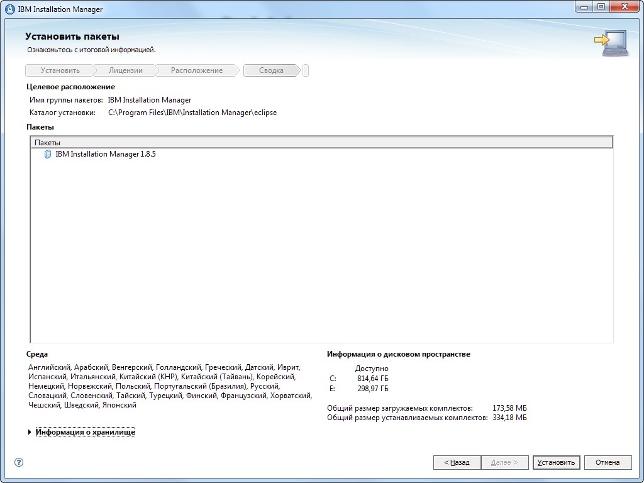Click the package icon beside IBM Installation Manager 1.8.5
The width and height of the screenshot is (644, 483).
click(48, 155)
